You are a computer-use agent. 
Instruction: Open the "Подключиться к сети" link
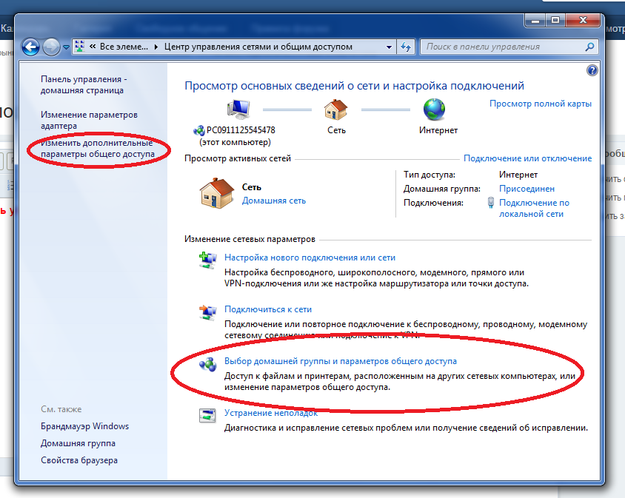268,309
